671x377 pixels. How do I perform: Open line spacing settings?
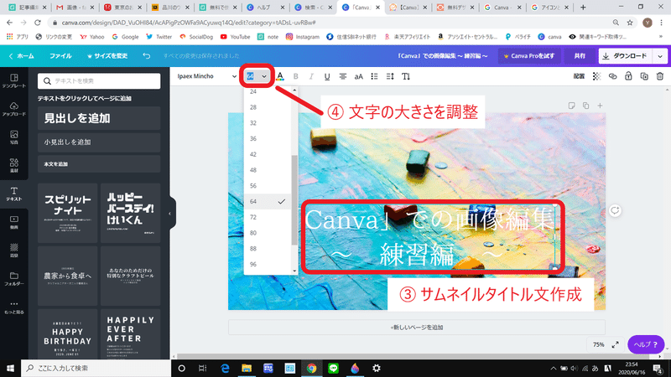(390, 76)
